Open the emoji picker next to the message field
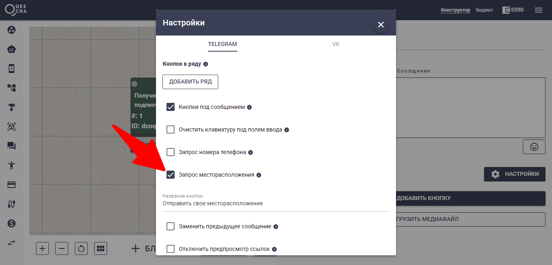Image resolution: width=552 pixels, height=265 pixels. (534, 147)
